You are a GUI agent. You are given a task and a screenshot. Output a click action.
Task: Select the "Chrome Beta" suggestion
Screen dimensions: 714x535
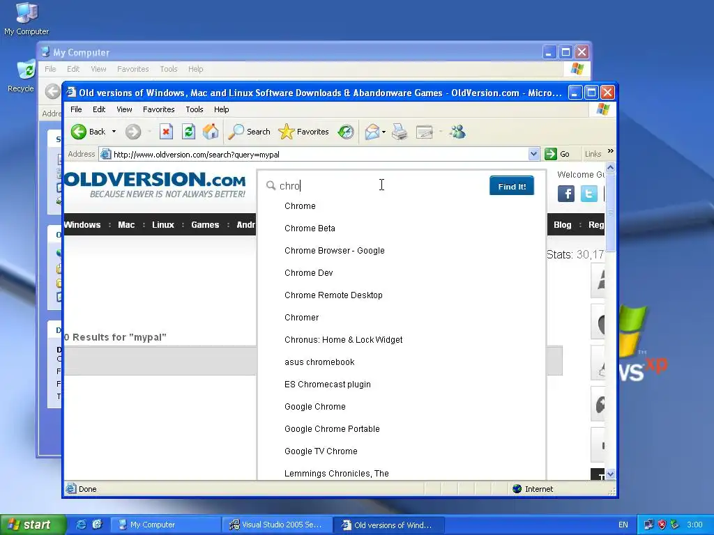pyautogui.click(x=310, y=228)
